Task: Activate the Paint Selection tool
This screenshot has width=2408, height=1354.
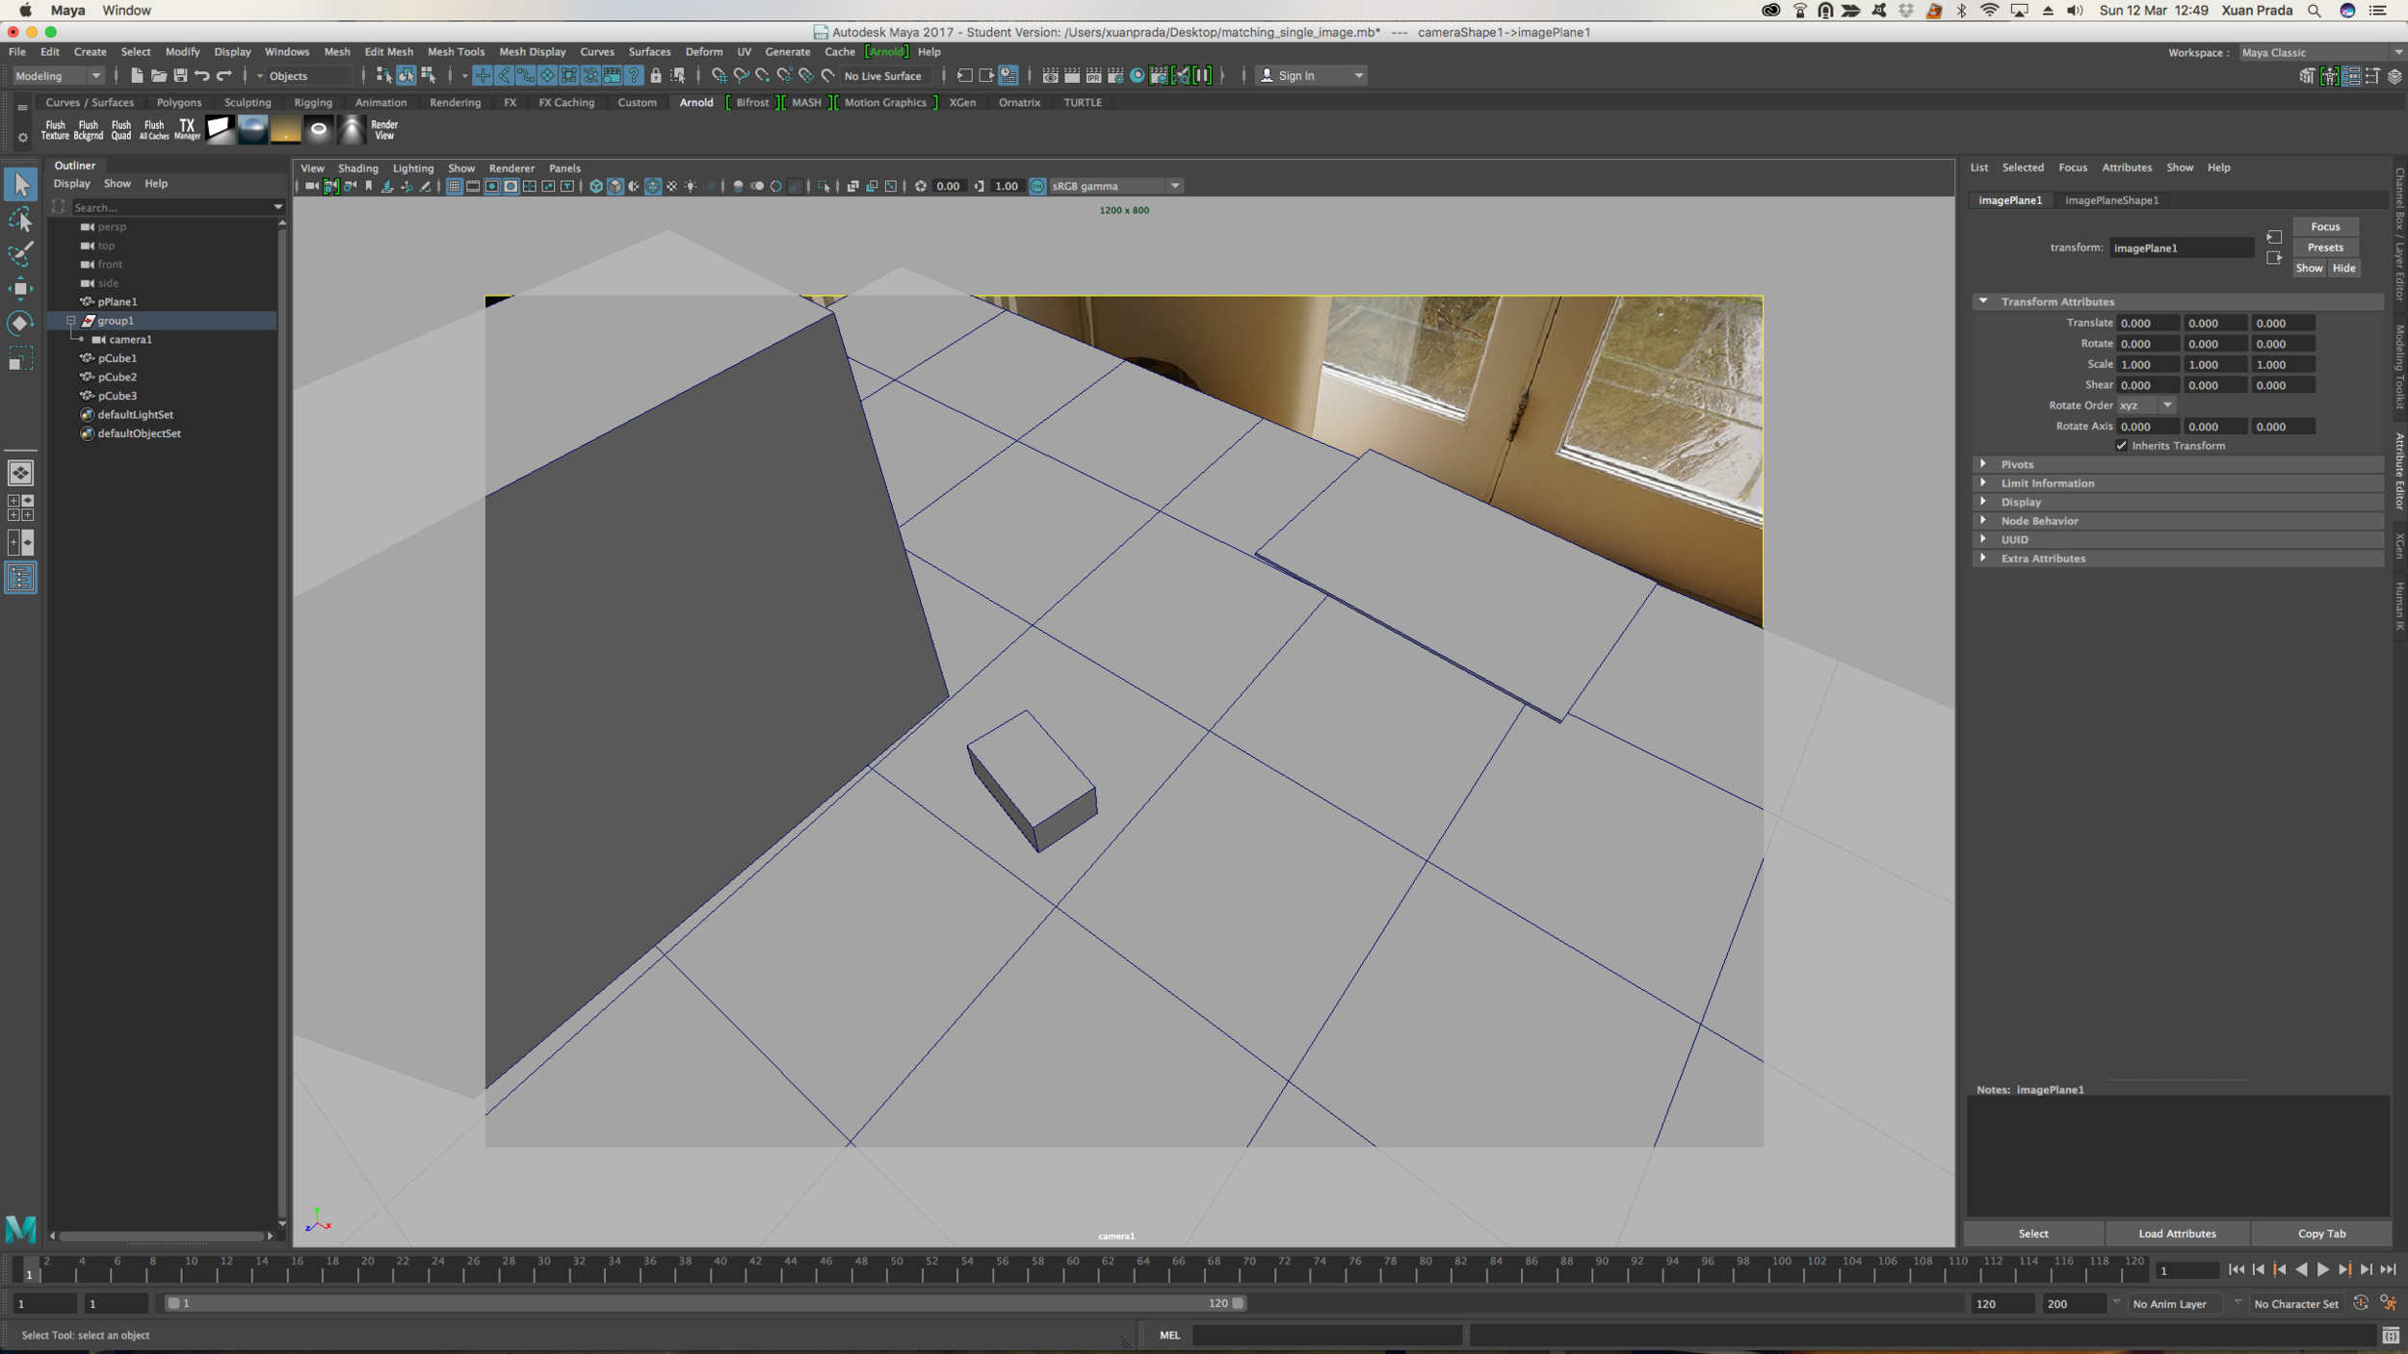Action: click(20, 254)
